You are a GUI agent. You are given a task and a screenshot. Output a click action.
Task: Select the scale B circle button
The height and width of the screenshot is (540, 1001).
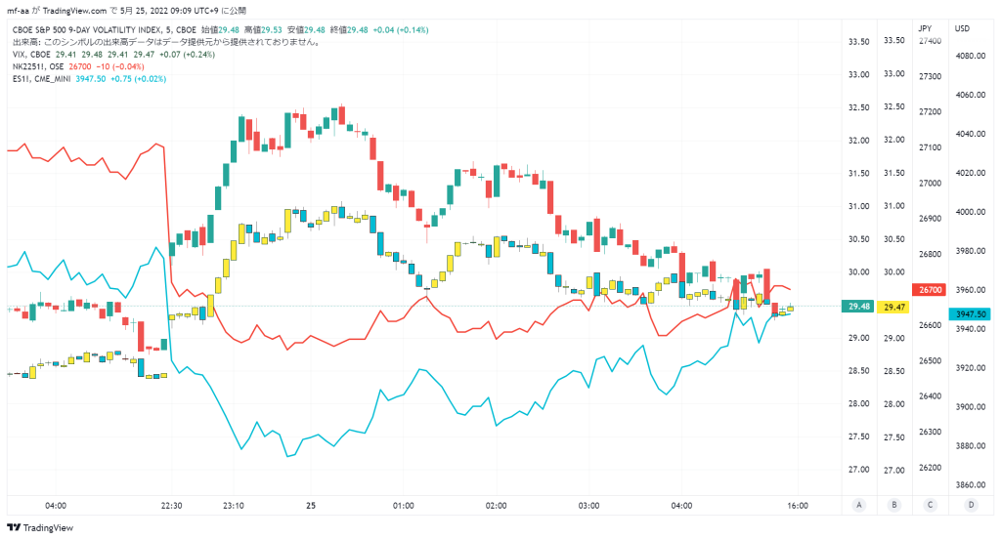(x=894, y=505)
